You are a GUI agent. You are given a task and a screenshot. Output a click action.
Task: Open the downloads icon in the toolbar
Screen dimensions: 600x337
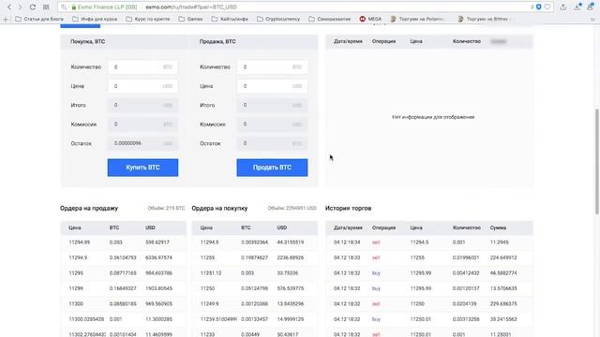[x=577, y=7]
